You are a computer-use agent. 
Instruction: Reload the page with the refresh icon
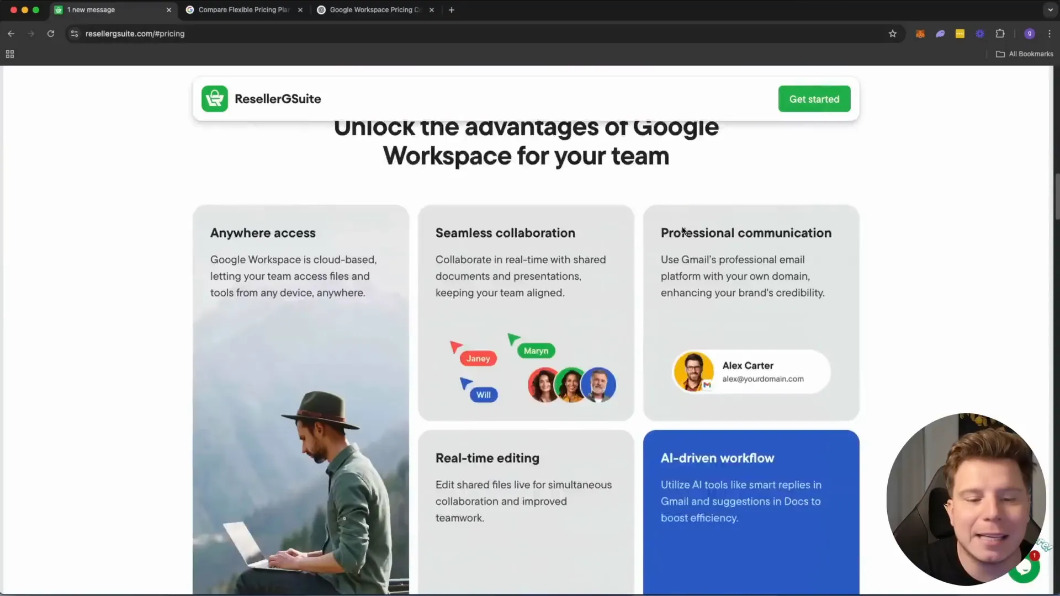(51, 34)
